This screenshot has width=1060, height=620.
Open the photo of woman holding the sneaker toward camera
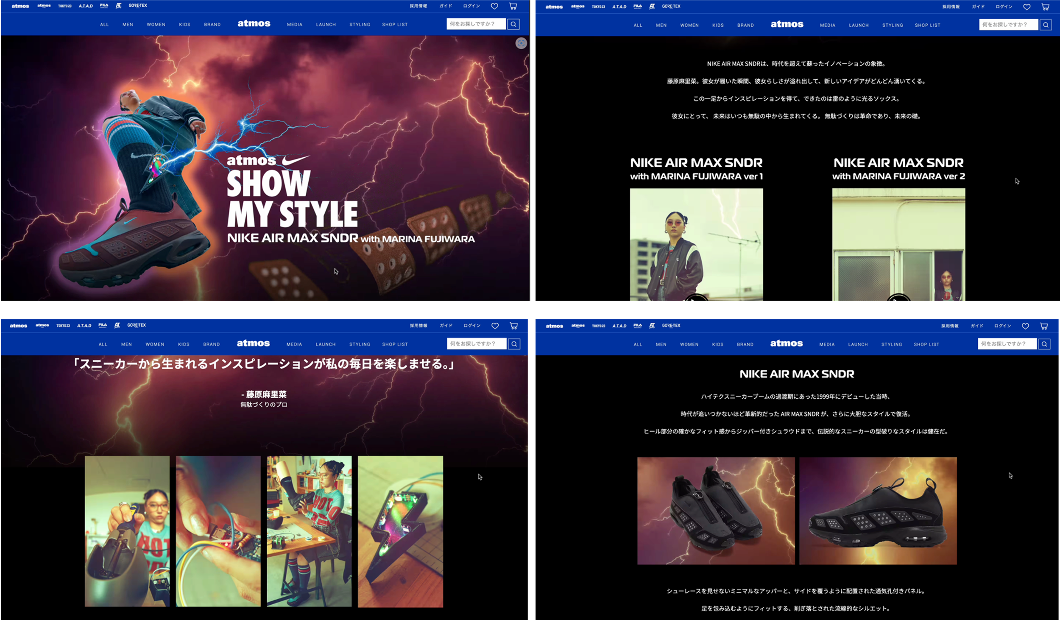pos(127,531)
